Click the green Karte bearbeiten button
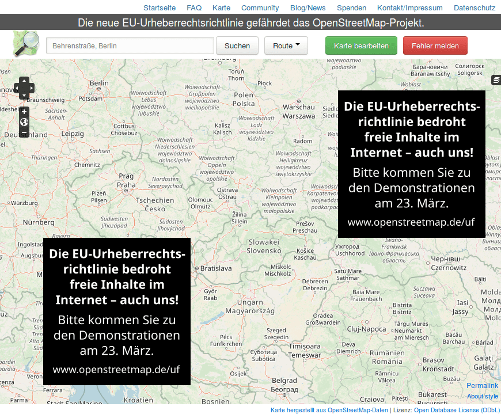 pos(361,45)
